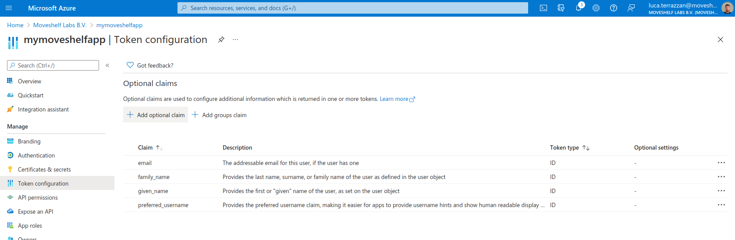Close the Token configuration blade

click(721, 39)
